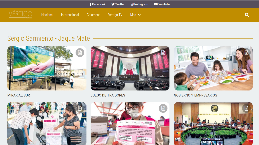259x145 pixels.
Task: Click the Vértigo Político logo
Action: (x=20, y=15)
